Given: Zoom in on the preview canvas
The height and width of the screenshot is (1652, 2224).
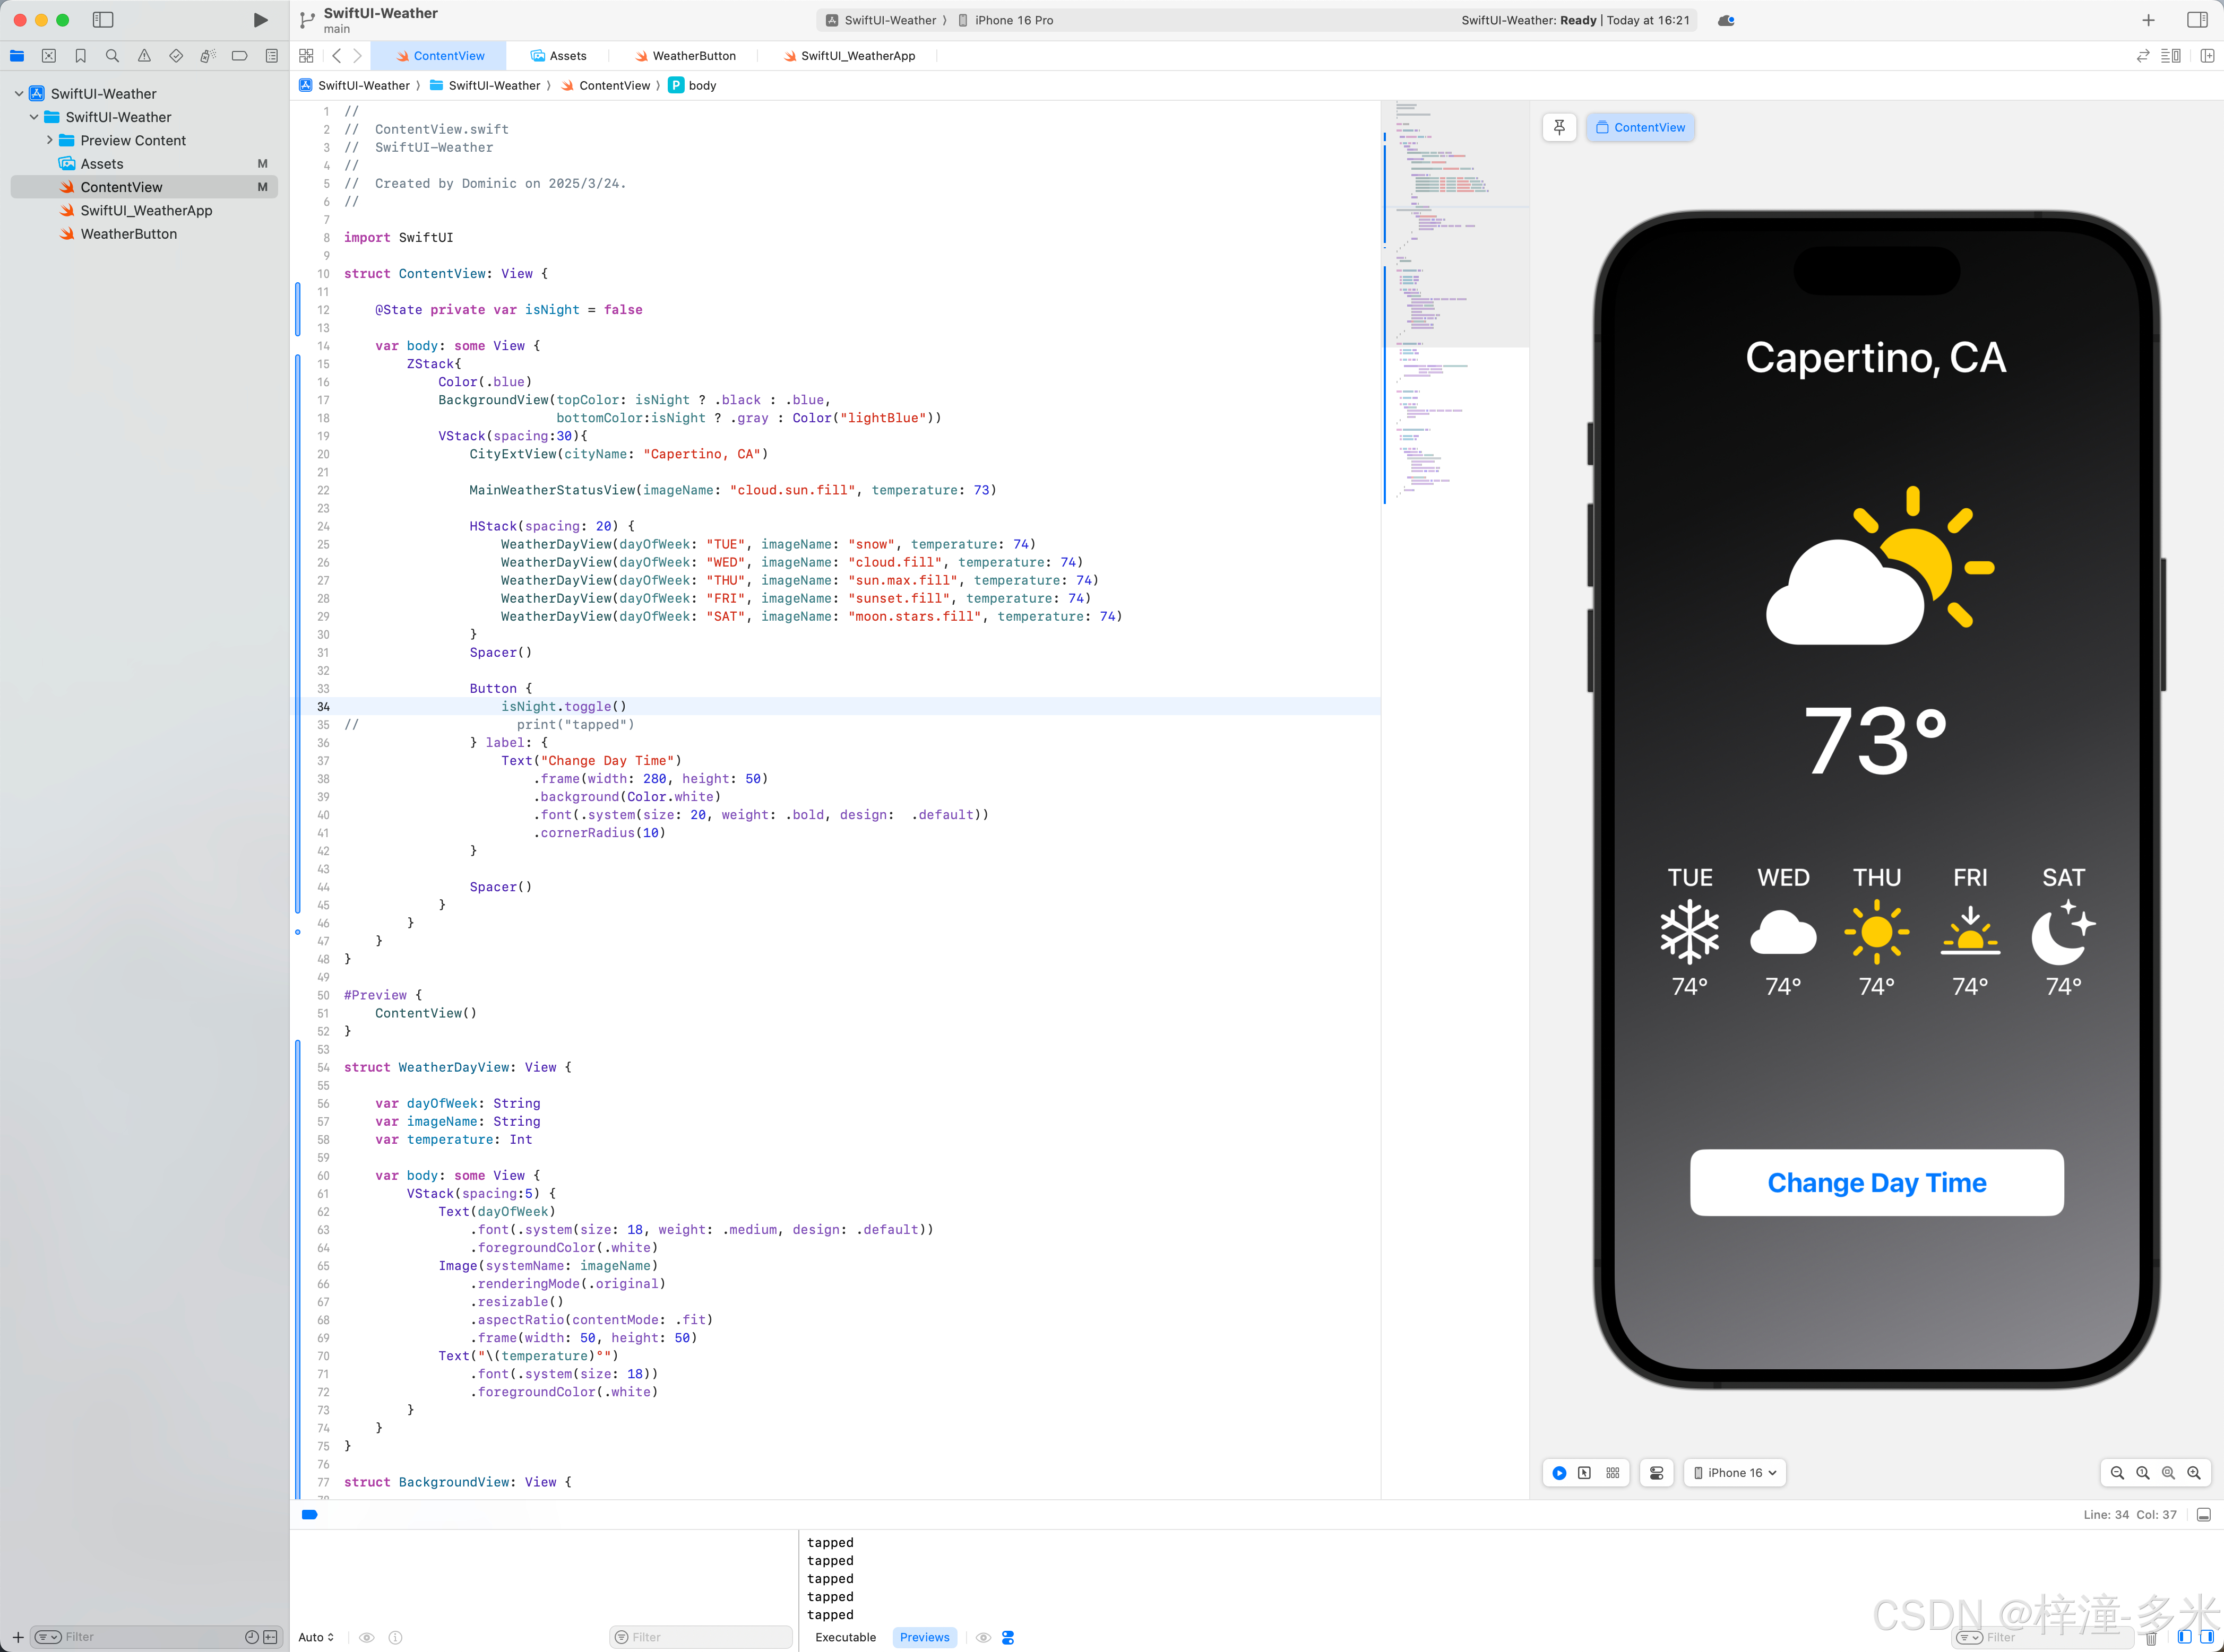Looking at the screenshot, I should point(2194,1473).
